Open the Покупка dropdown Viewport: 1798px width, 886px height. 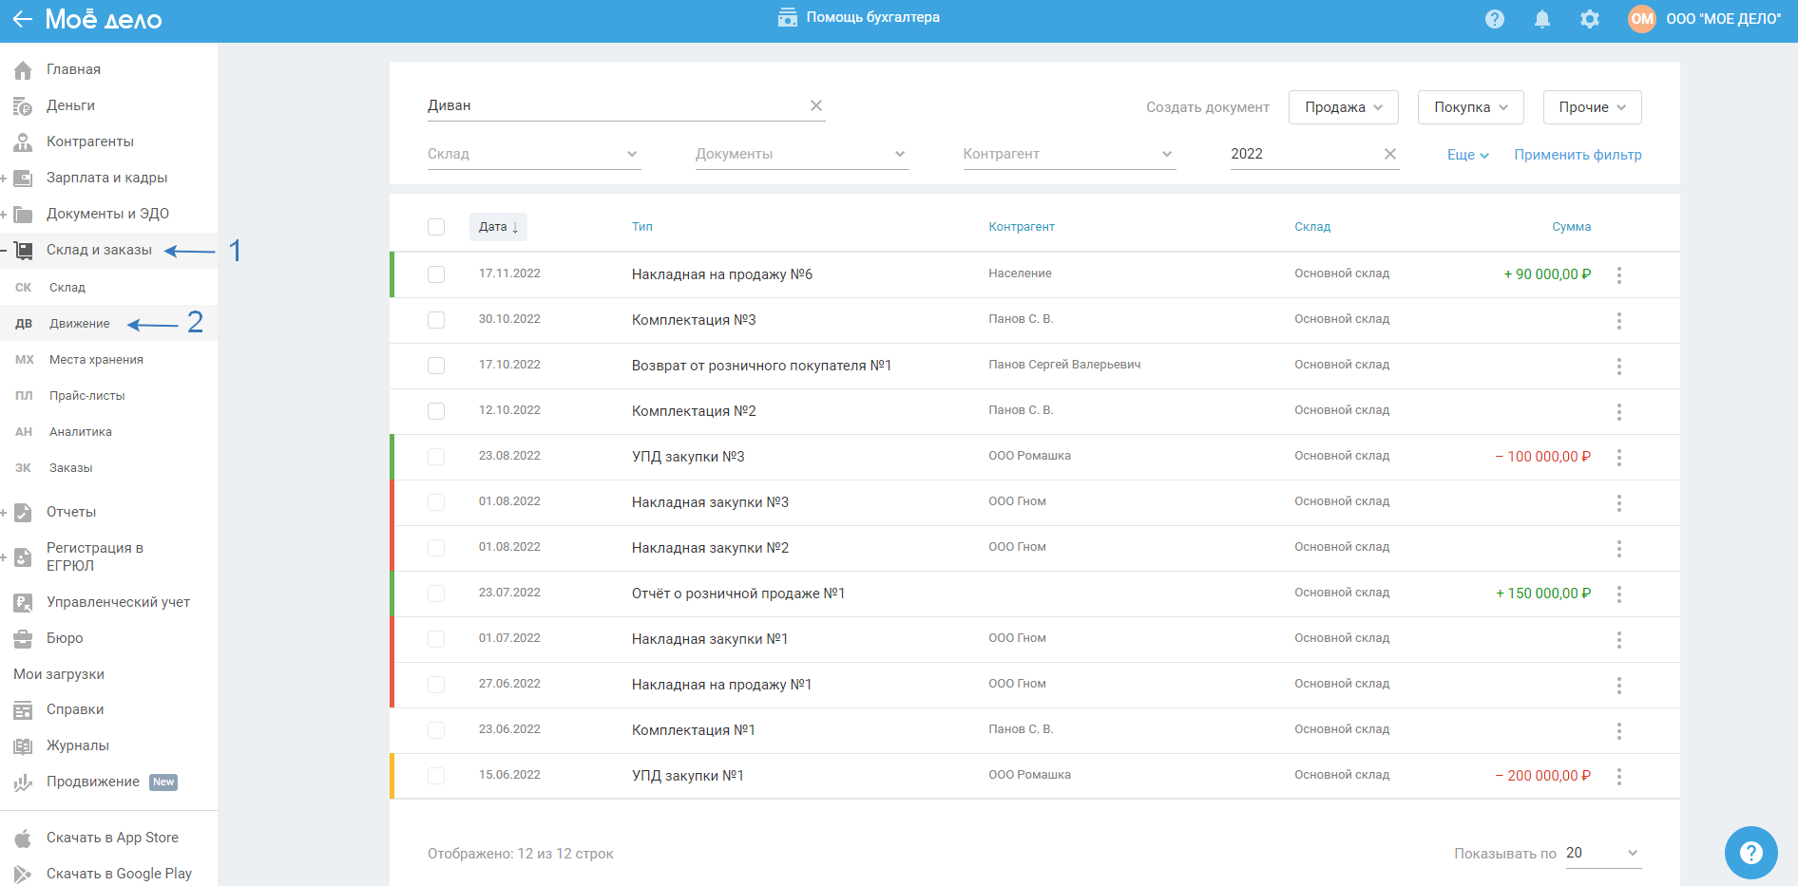(x=1470, y=107)
